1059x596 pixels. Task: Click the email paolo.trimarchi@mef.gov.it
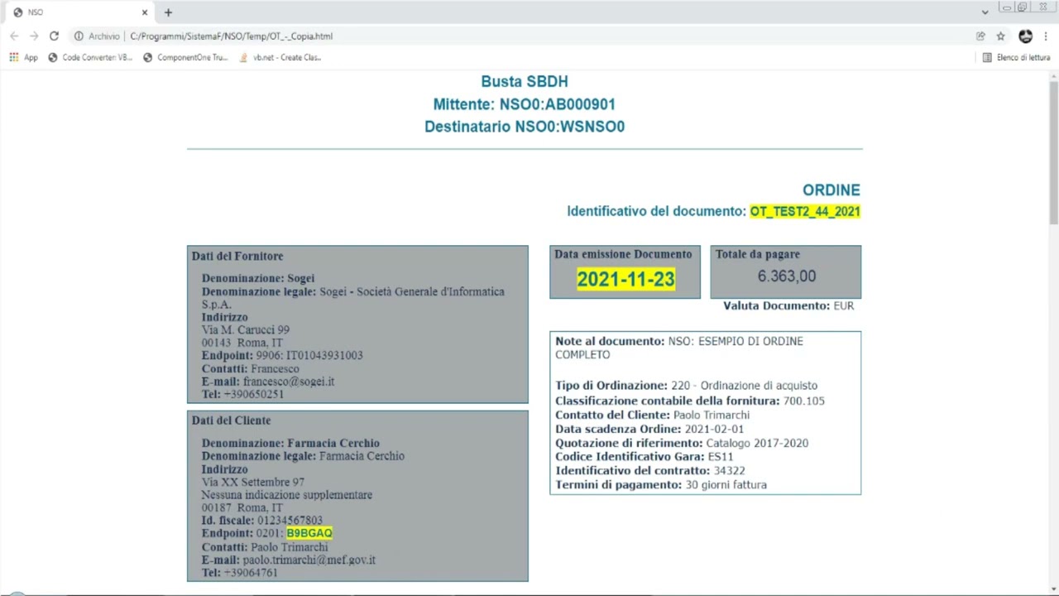click(x=309, y=560)
